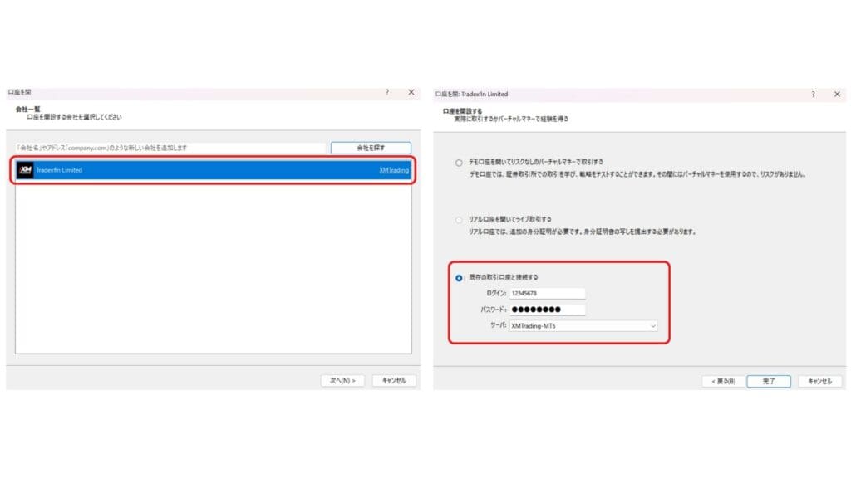Click the company name search input field

[x=171, y=148]
